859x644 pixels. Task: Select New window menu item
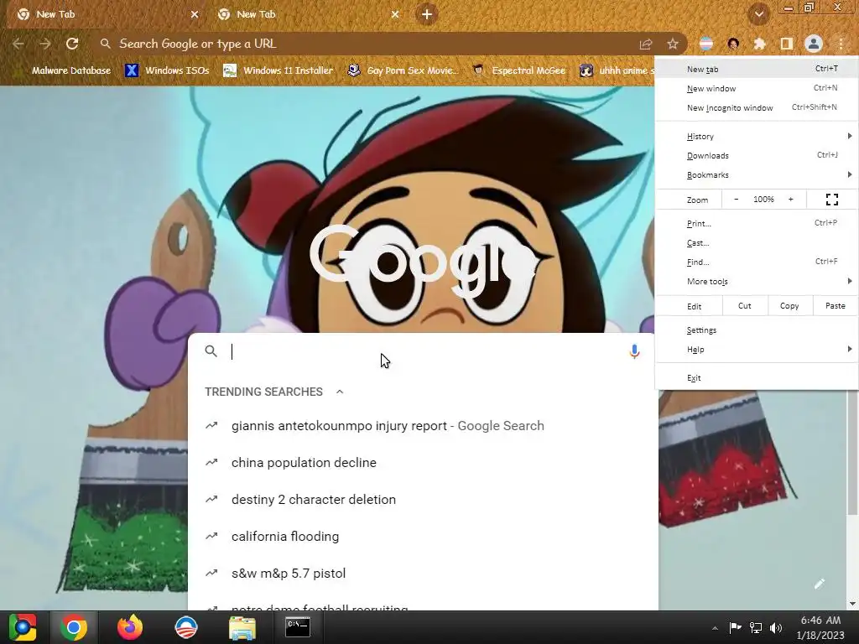(x=757, y=88)
